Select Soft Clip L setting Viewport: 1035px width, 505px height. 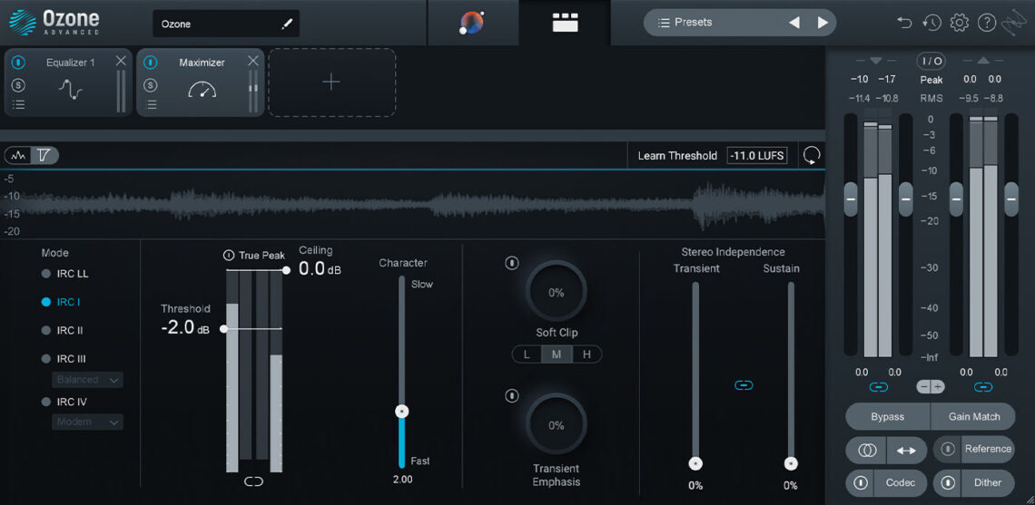(x=527, y=354)
